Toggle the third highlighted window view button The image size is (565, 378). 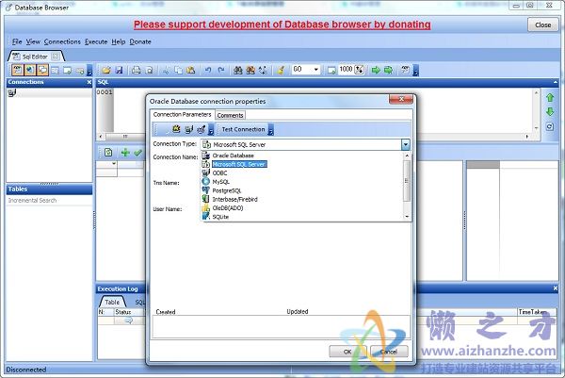pyautogui.click(x=42, y=70)
